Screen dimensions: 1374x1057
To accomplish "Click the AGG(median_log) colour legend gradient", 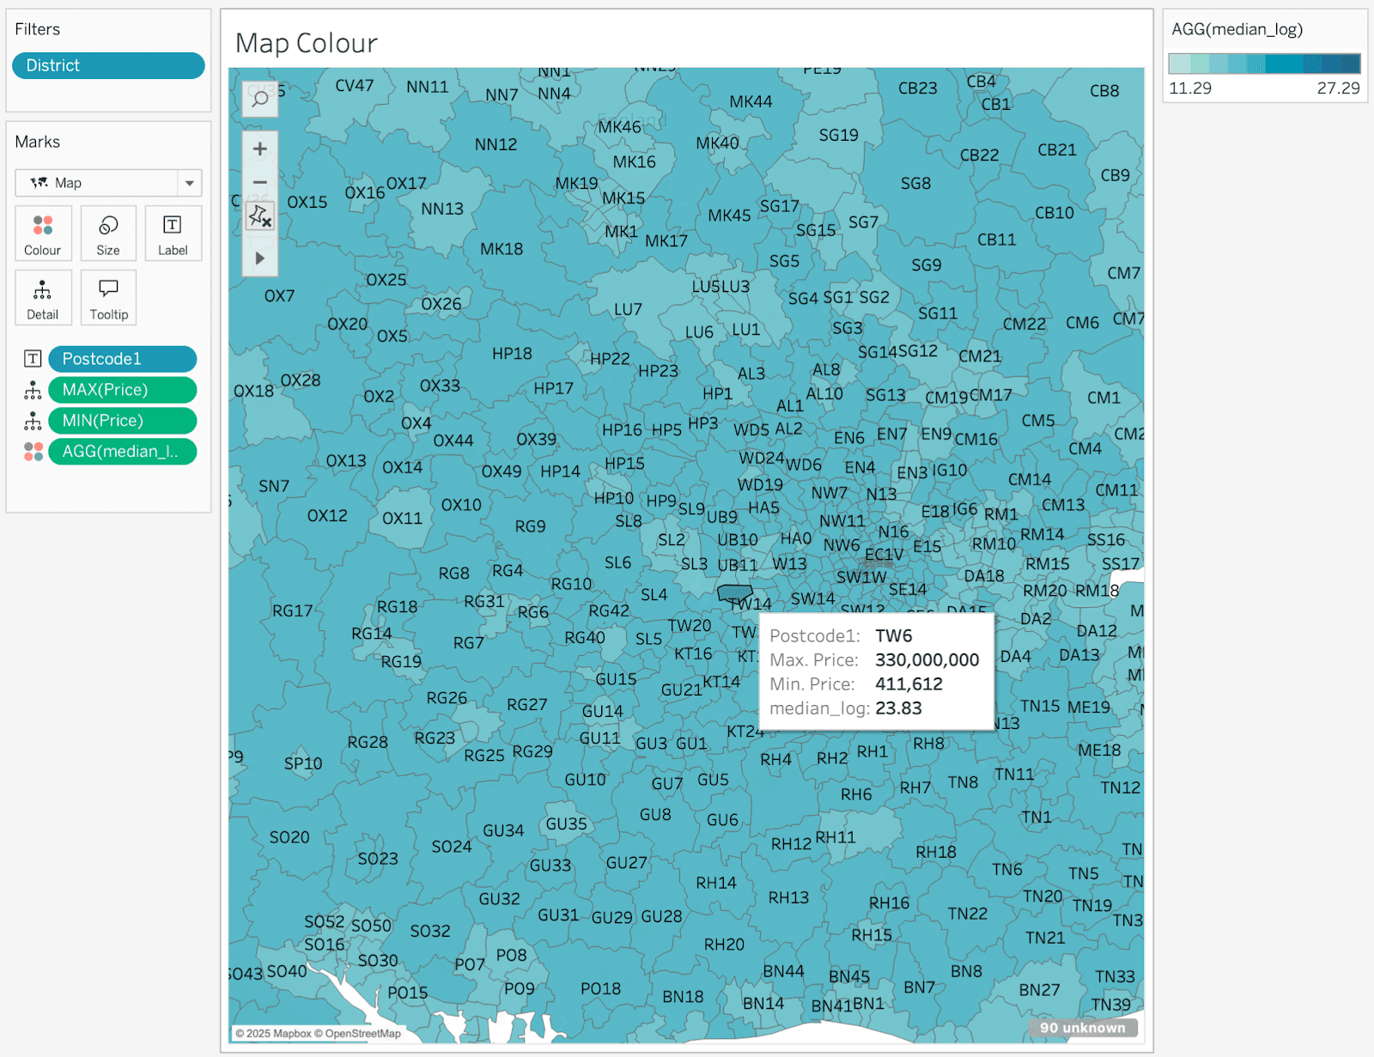I will (1263, 64).
